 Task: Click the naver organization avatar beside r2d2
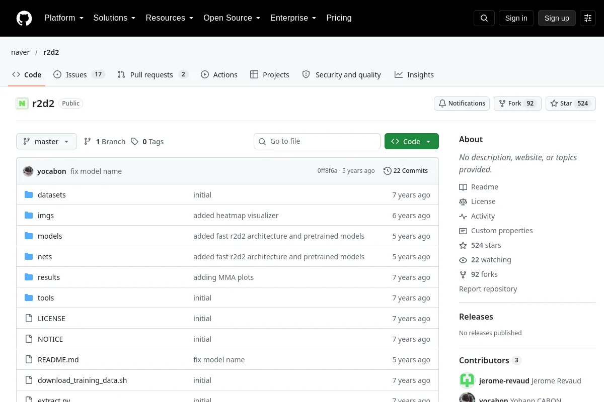(x=22, y=104)
